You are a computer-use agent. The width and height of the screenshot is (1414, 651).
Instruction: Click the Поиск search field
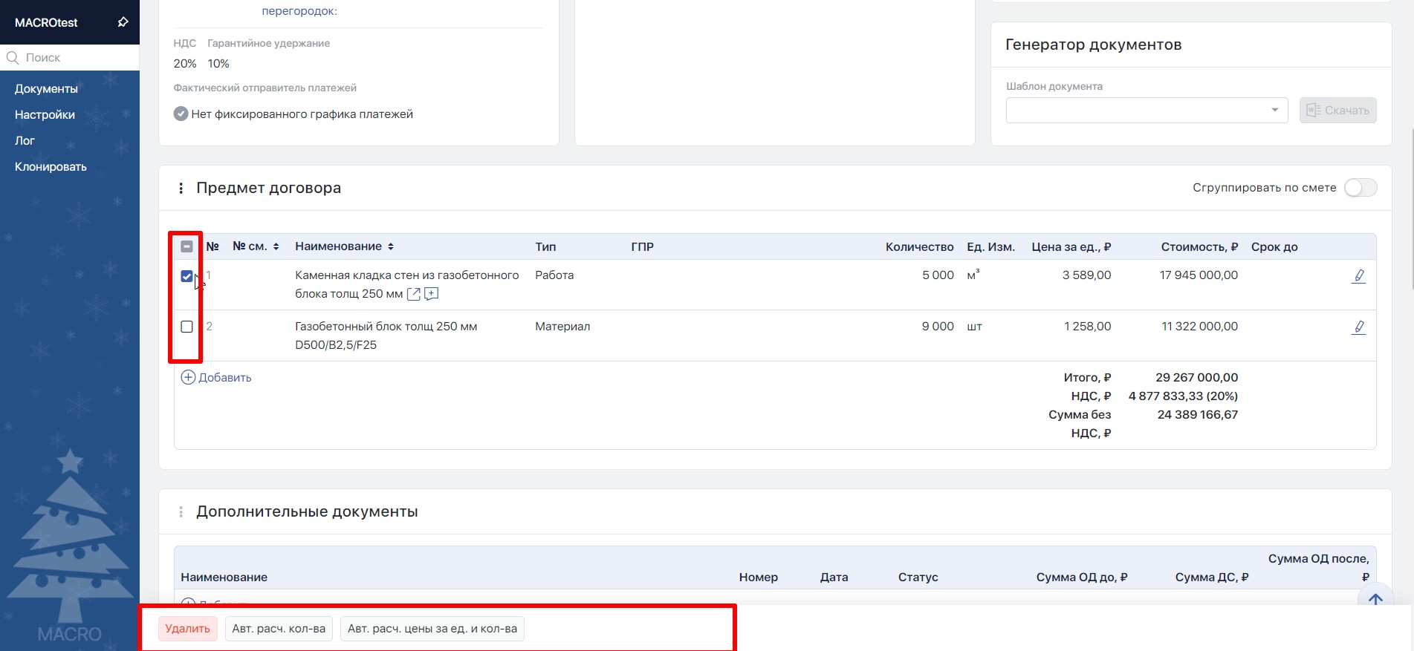click(74, 57)
